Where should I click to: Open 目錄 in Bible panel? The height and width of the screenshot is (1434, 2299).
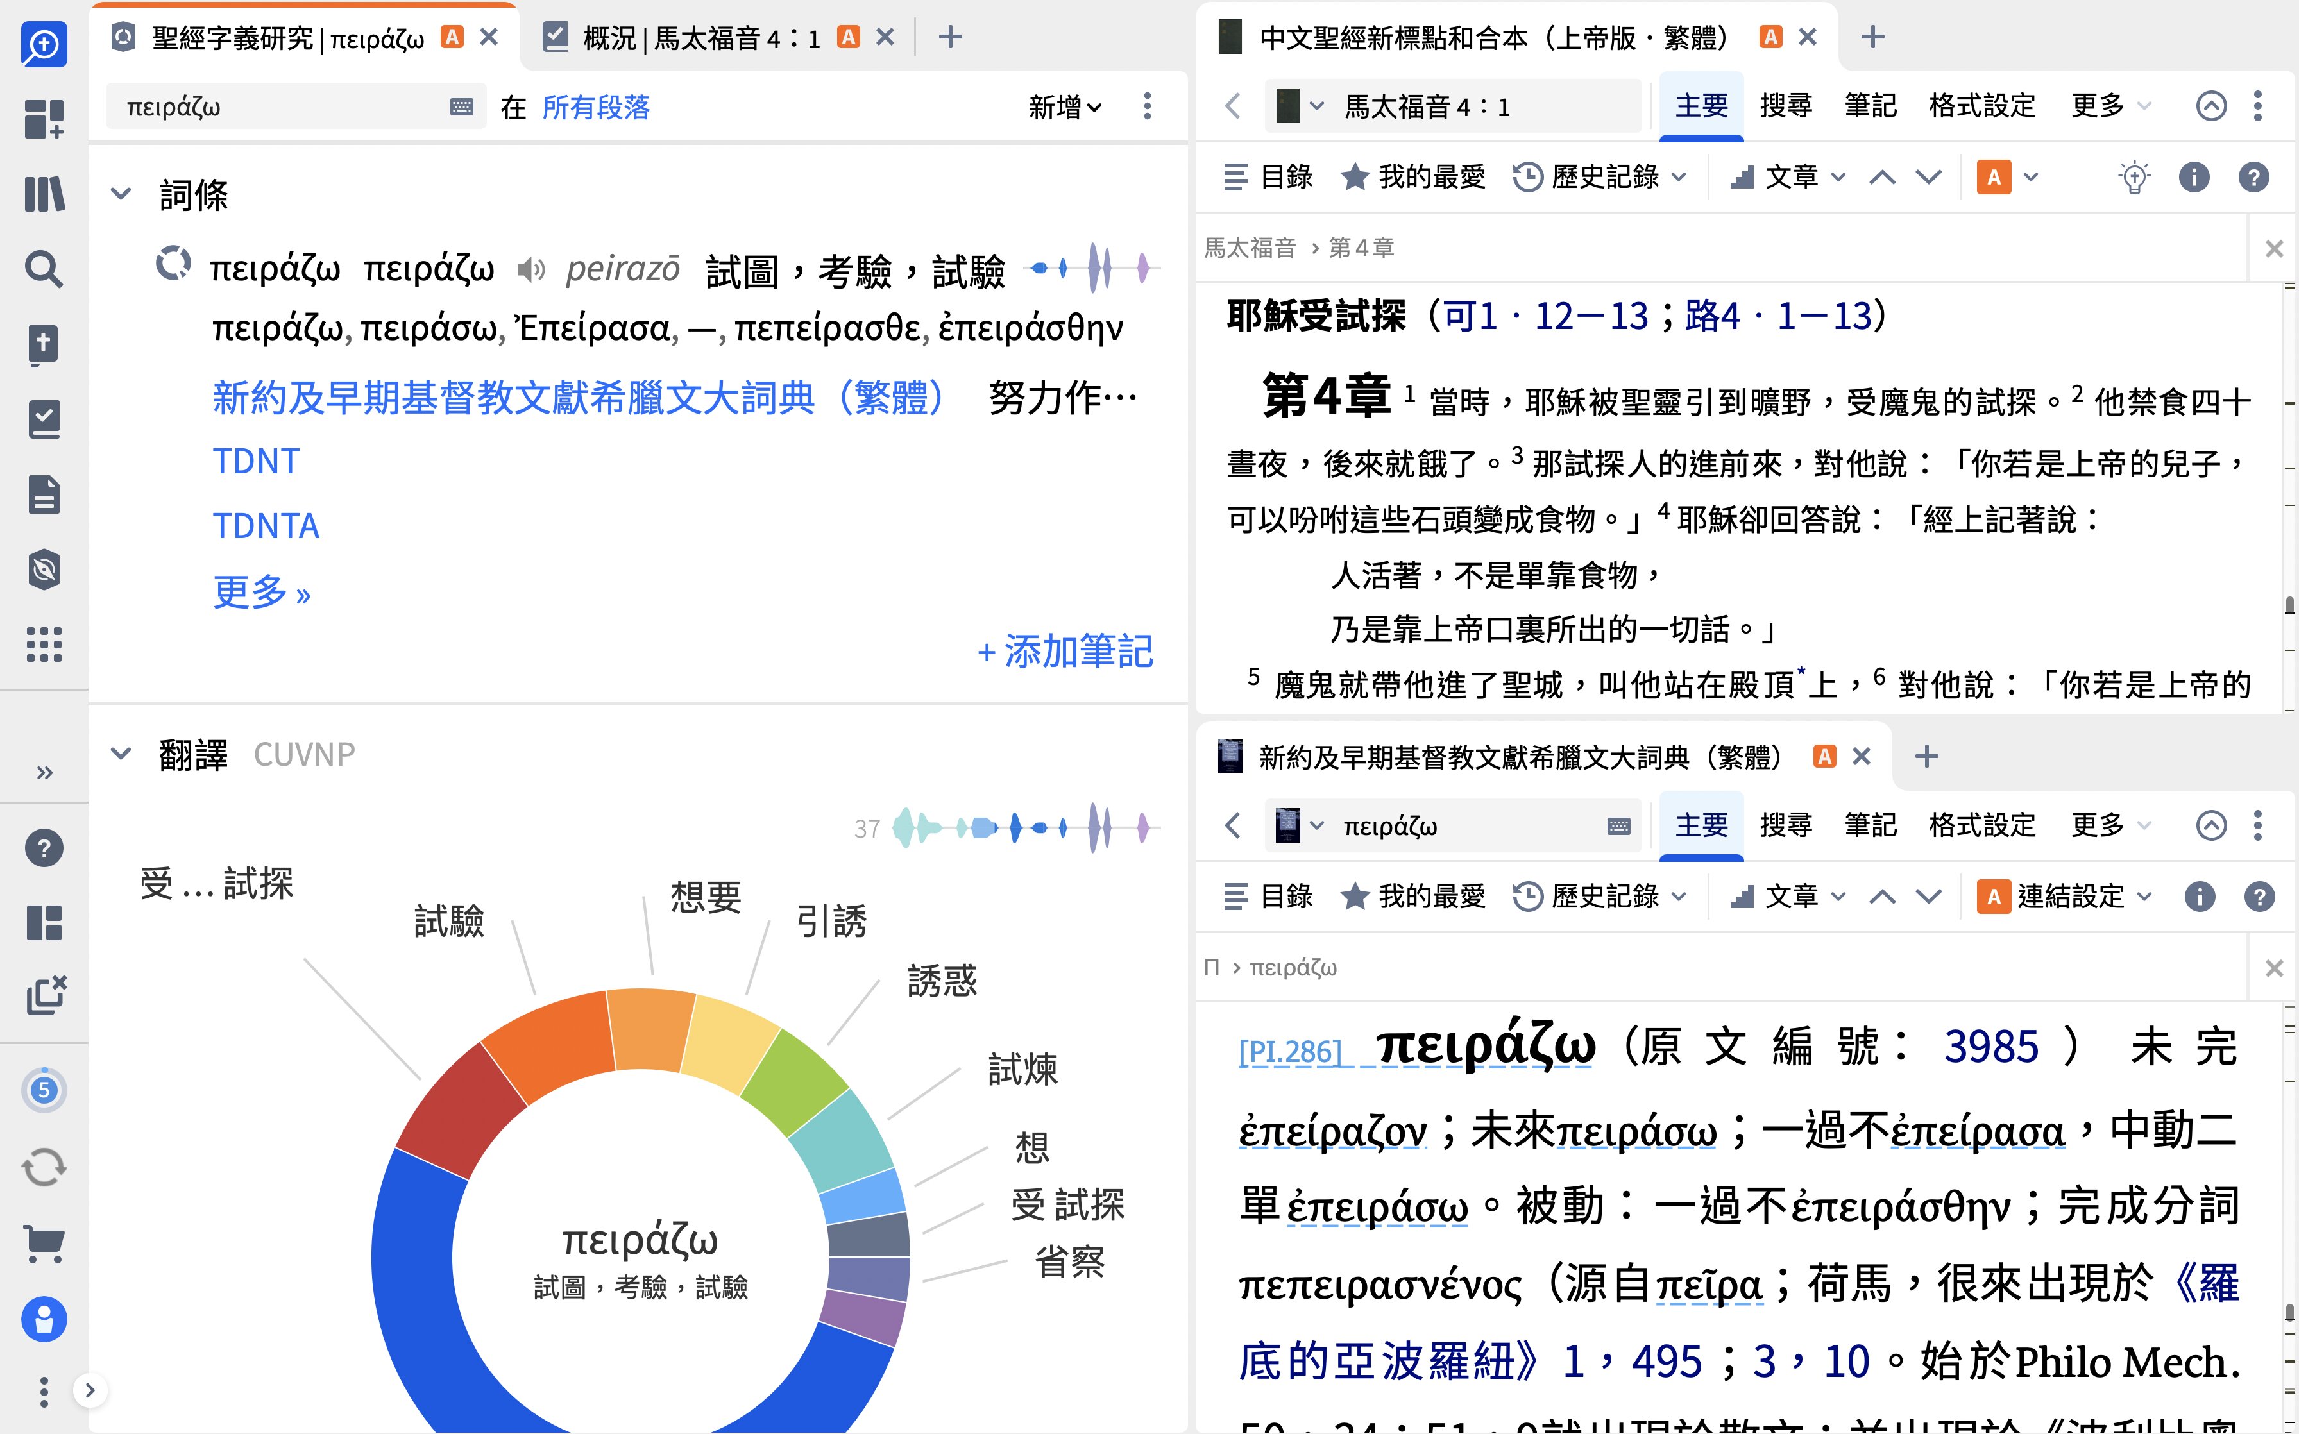point(1268,178)
